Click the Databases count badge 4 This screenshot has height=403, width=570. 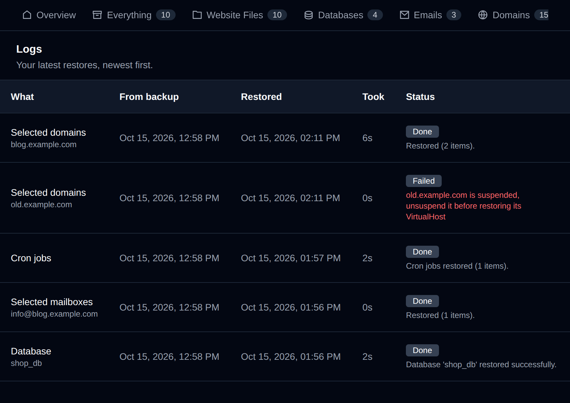coord(375,15)
